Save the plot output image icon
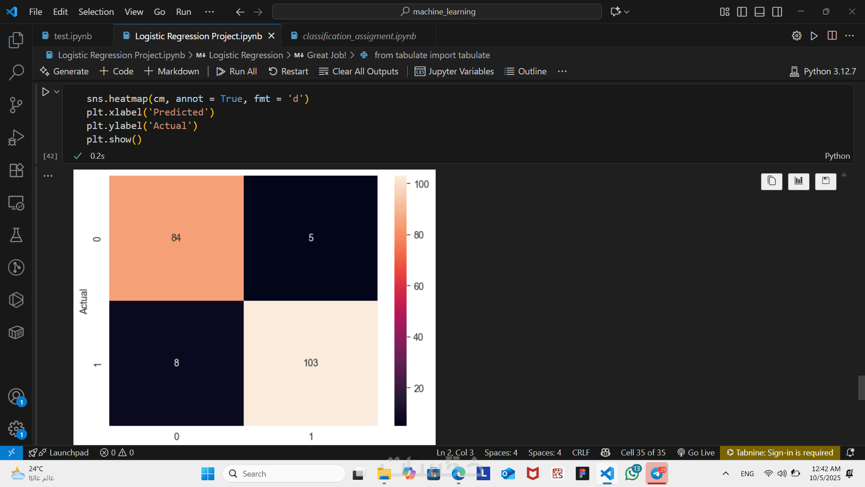 [x=825, y=181]
